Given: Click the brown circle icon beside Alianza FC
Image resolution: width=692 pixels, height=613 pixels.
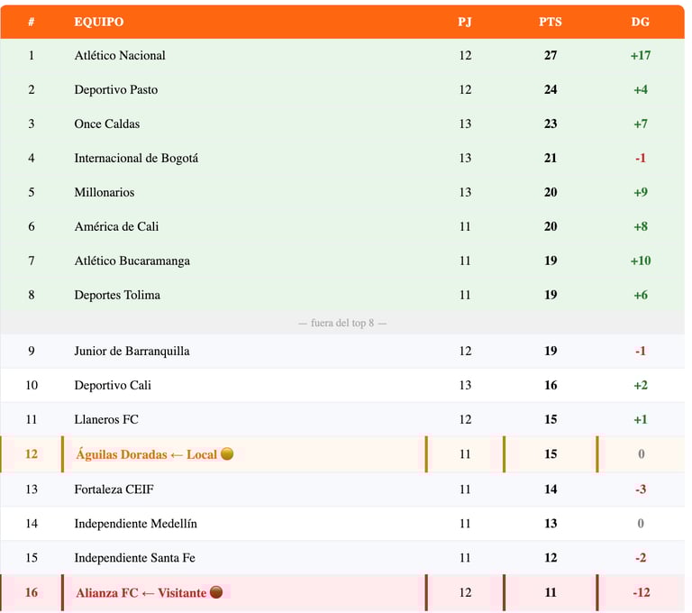Looking at the screenshot, I should point(215,592).
